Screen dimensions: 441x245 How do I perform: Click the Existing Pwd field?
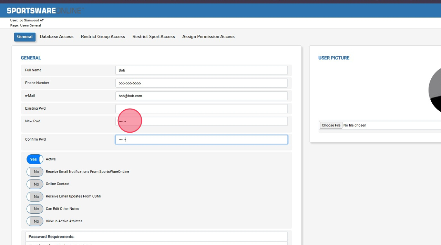point(201,109)
